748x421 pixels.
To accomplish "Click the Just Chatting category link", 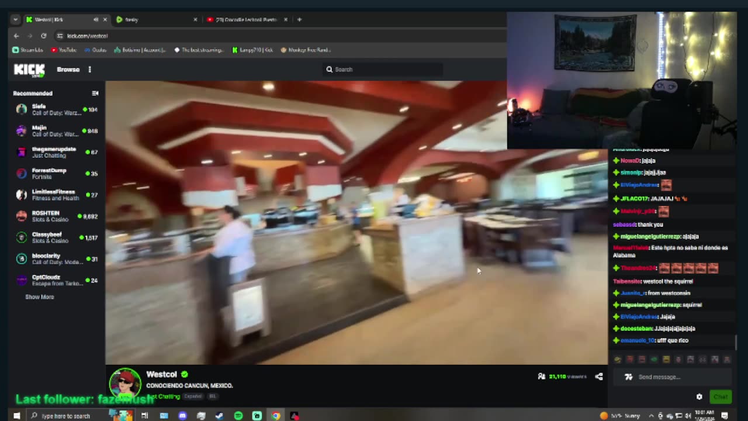I will click(165, 396).
